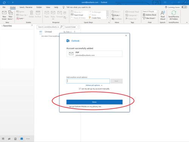189x142 pixels.
Task: Open the Junk dropdown in Delete group
Action: 20,19
